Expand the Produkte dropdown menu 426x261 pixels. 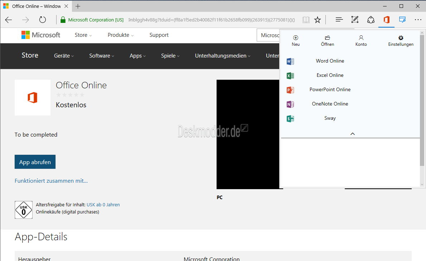pos(121,35)
